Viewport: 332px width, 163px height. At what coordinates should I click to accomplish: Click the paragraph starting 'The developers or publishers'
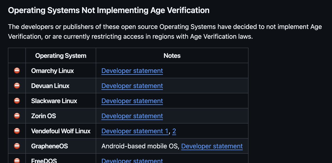[165, 32]
